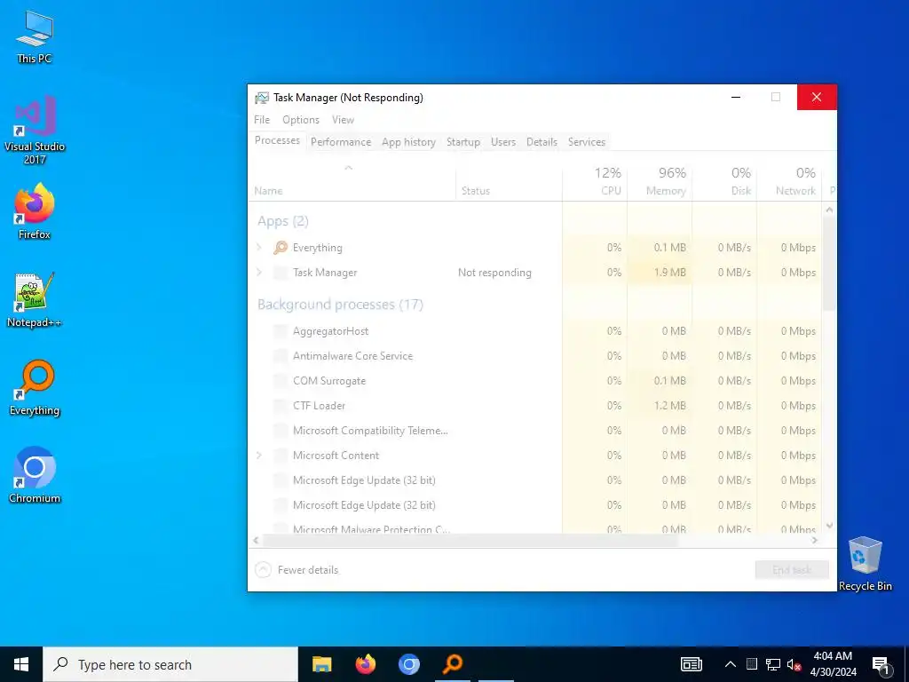Switch to the Details tab
This screenshot has width=909, height=682.
[x=541, y=142]
